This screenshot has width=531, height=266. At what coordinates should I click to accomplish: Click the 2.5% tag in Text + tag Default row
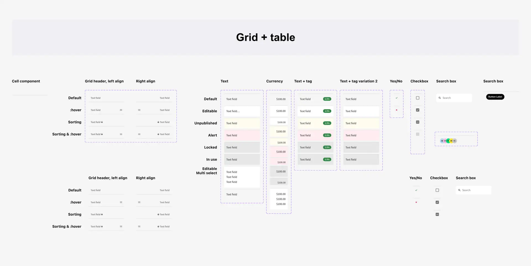(x=327, y=99)
